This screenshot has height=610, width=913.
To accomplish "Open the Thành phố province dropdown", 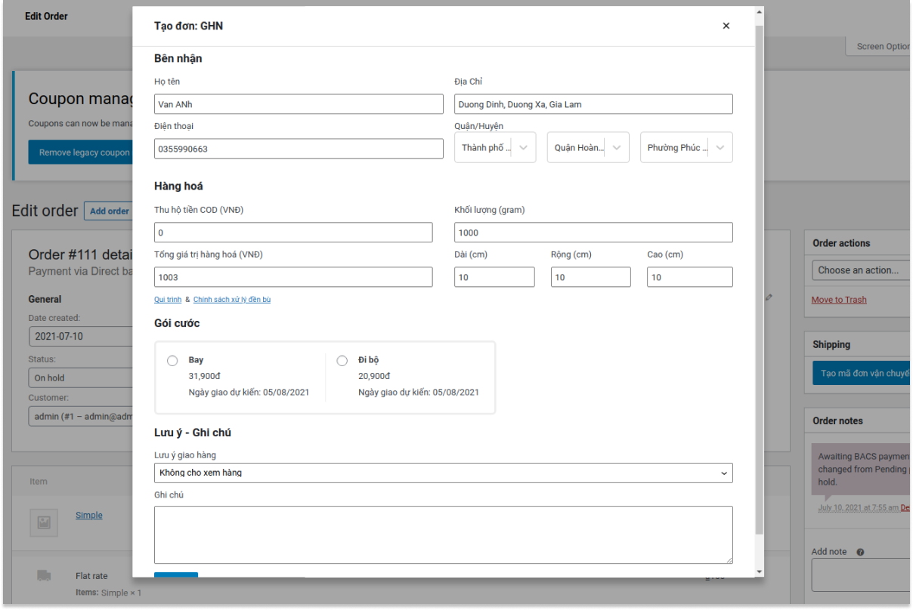I will tap(495, 148).
